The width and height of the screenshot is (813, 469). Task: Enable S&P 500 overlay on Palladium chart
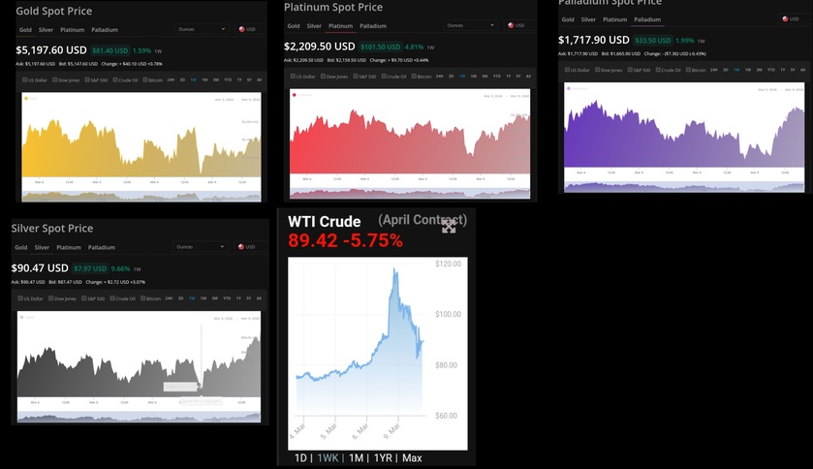631,70
